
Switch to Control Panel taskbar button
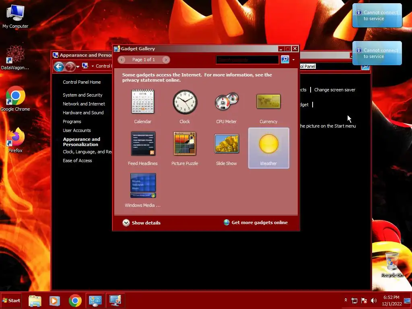click(x=95, y=301)
